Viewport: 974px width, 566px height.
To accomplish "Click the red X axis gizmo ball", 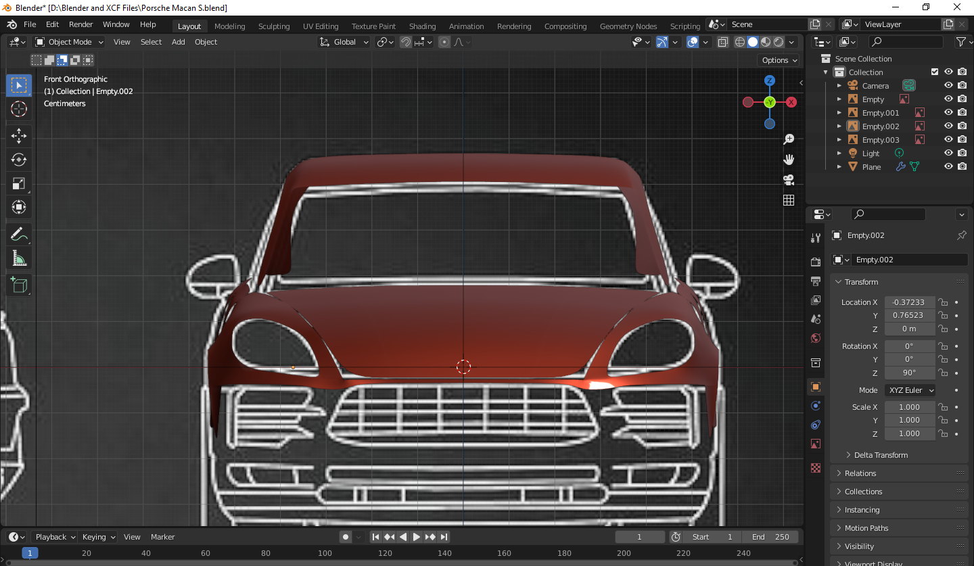I will click(791, 102).
